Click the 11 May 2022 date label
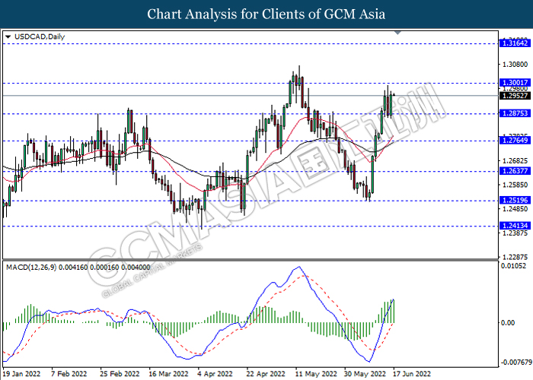Screen dimensions: 533x380 coord(316,374)
